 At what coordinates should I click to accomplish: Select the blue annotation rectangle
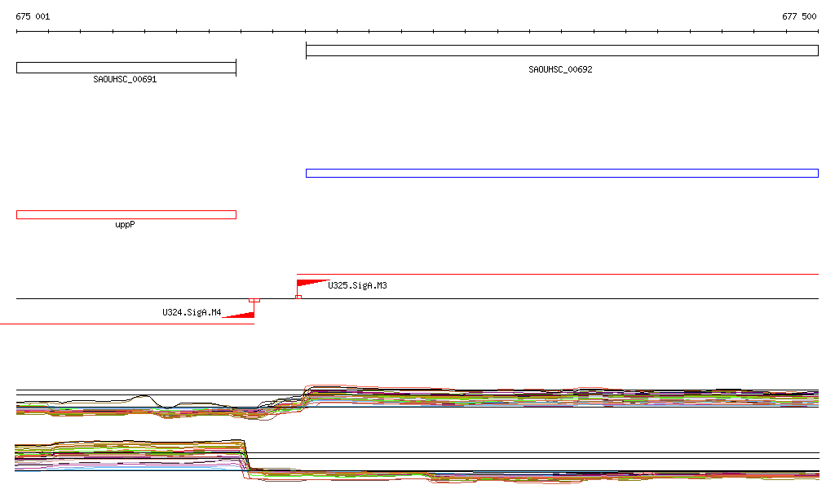point(562,173)
